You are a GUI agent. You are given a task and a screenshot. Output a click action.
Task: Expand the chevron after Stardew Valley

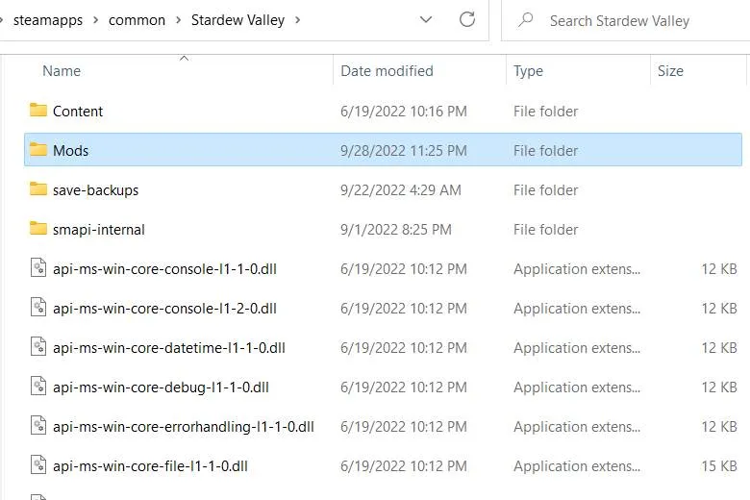point(297,20)
